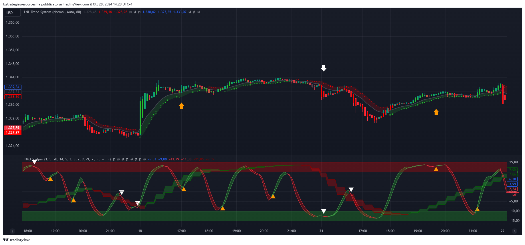Click the Z timezone button on time axis
The width and height of the screenshot is (525, 245).
pos(12,231)
